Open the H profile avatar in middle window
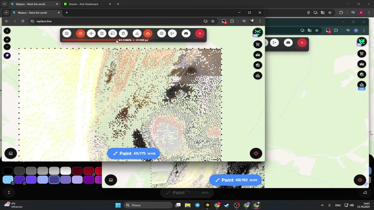The image size is (374, 210). [x=356, y=30]
